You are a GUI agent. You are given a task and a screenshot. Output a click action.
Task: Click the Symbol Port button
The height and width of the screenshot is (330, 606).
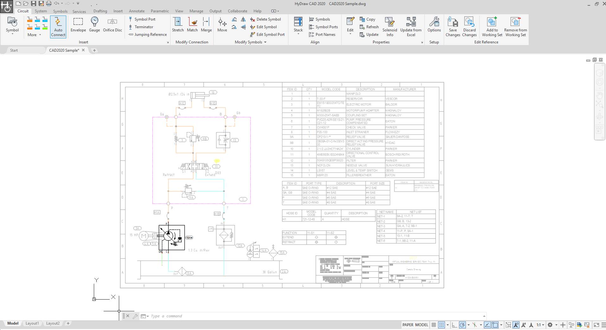coord(142,19)
